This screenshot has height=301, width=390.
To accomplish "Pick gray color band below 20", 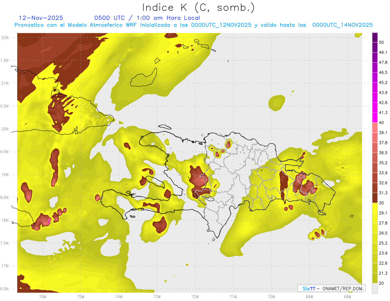I will (375, 288).
